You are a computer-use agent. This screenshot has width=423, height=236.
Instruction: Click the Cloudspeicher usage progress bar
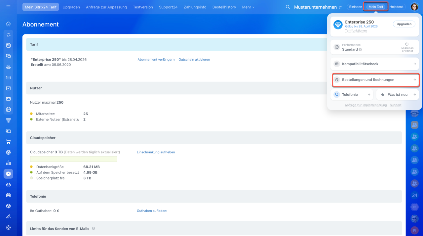[x=74, y=159]
